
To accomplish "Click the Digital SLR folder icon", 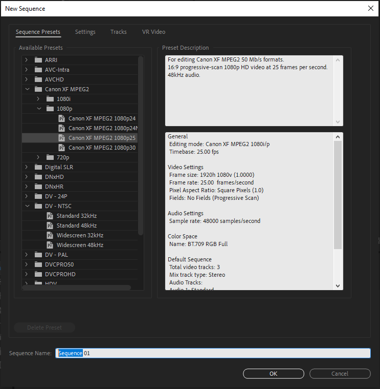I will 38,167.
